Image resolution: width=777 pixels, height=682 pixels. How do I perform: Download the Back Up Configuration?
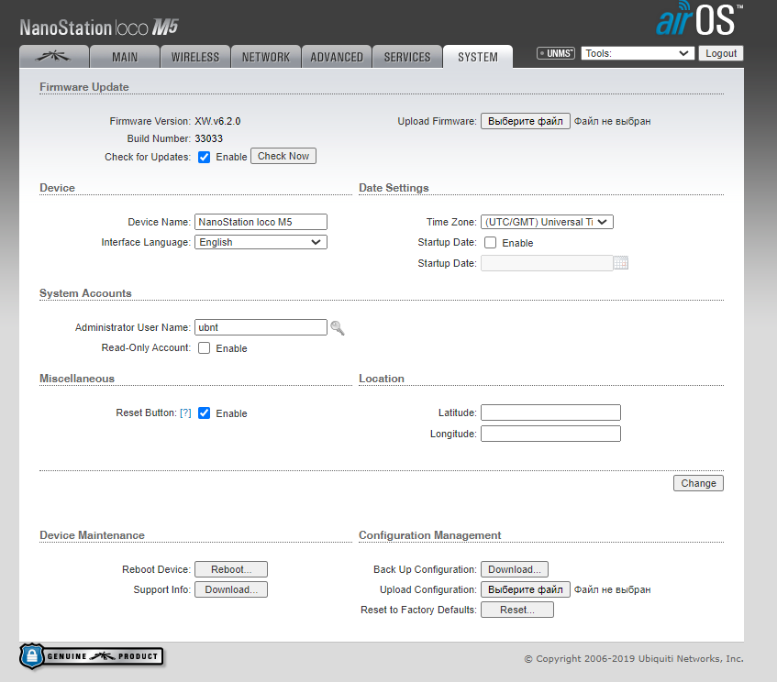[x=515, y=569]
